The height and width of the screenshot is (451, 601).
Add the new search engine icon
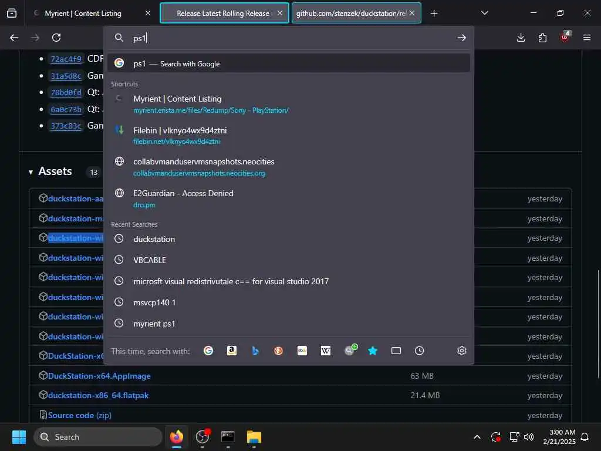(x=350, y=350)
